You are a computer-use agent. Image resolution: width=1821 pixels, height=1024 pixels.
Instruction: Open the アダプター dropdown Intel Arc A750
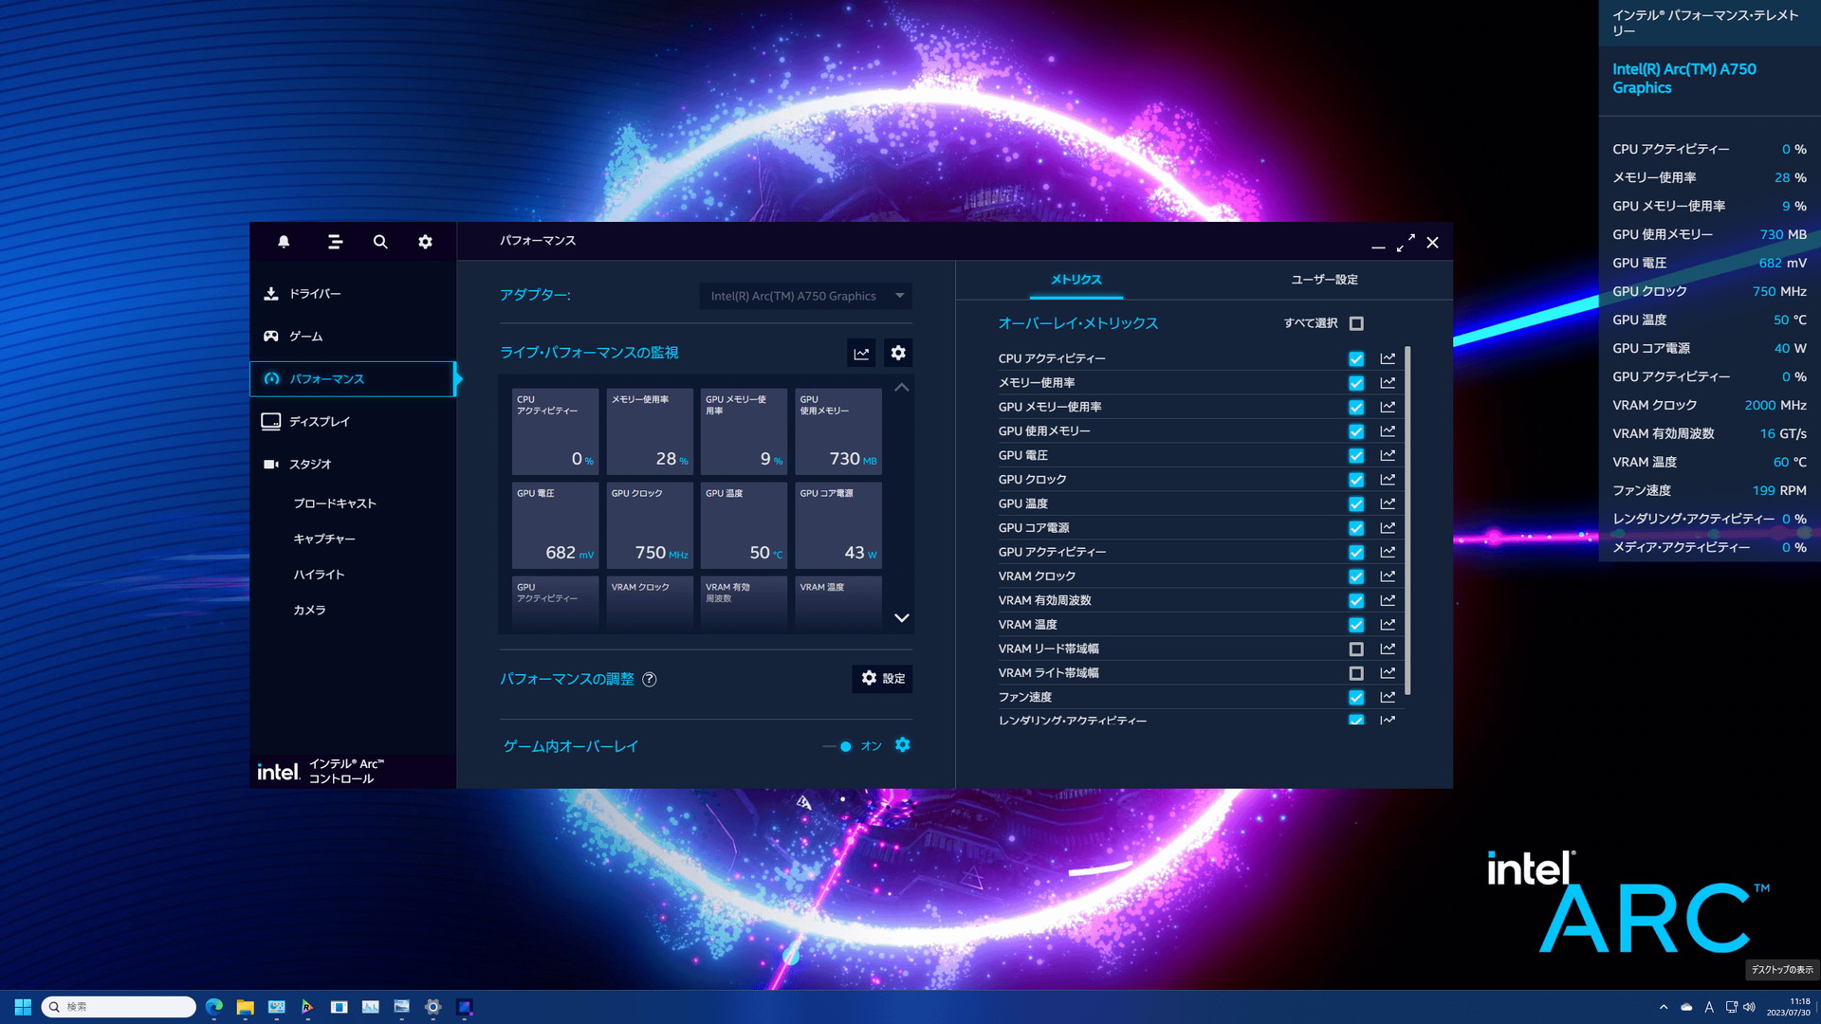click(x=806, y=296)
